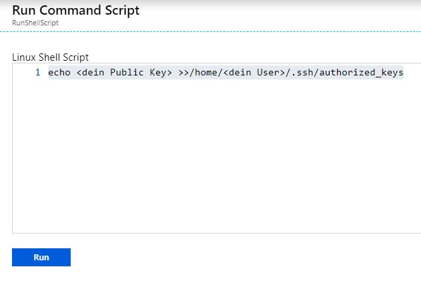Place cursor after authorized_keys at line end
The height and width of the screenshot is (283, 421).
click(404, 72)
